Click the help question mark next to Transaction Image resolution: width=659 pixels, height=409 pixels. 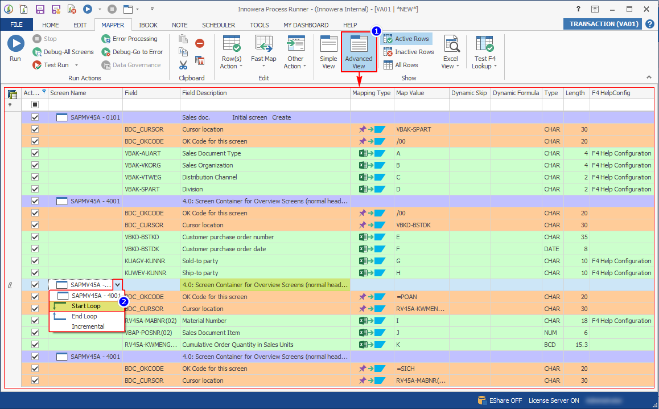coord(649,24)
